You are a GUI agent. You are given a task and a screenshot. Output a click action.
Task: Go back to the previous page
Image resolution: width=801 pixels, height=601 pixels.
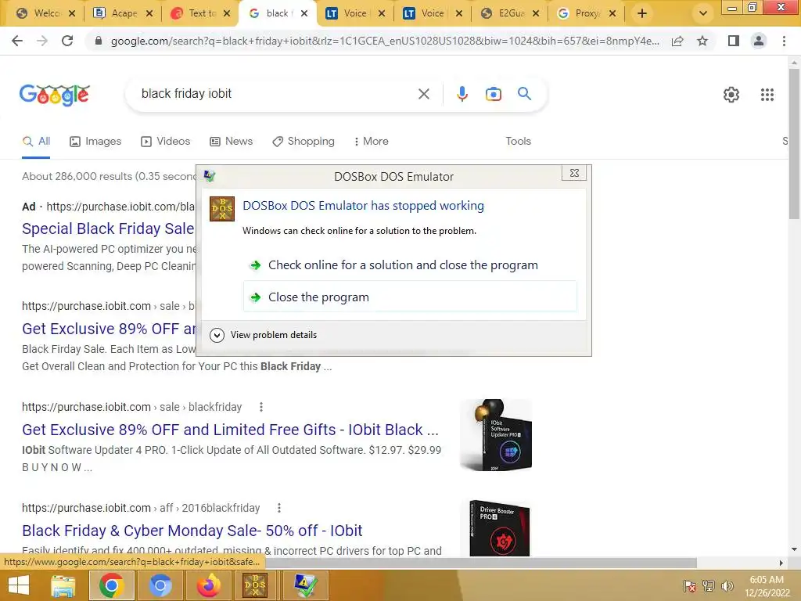pyautogui.click(x=17, y=41)
